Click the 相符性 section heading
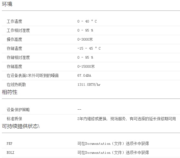This screenshot has width=180, height=158. coord(10,92)
